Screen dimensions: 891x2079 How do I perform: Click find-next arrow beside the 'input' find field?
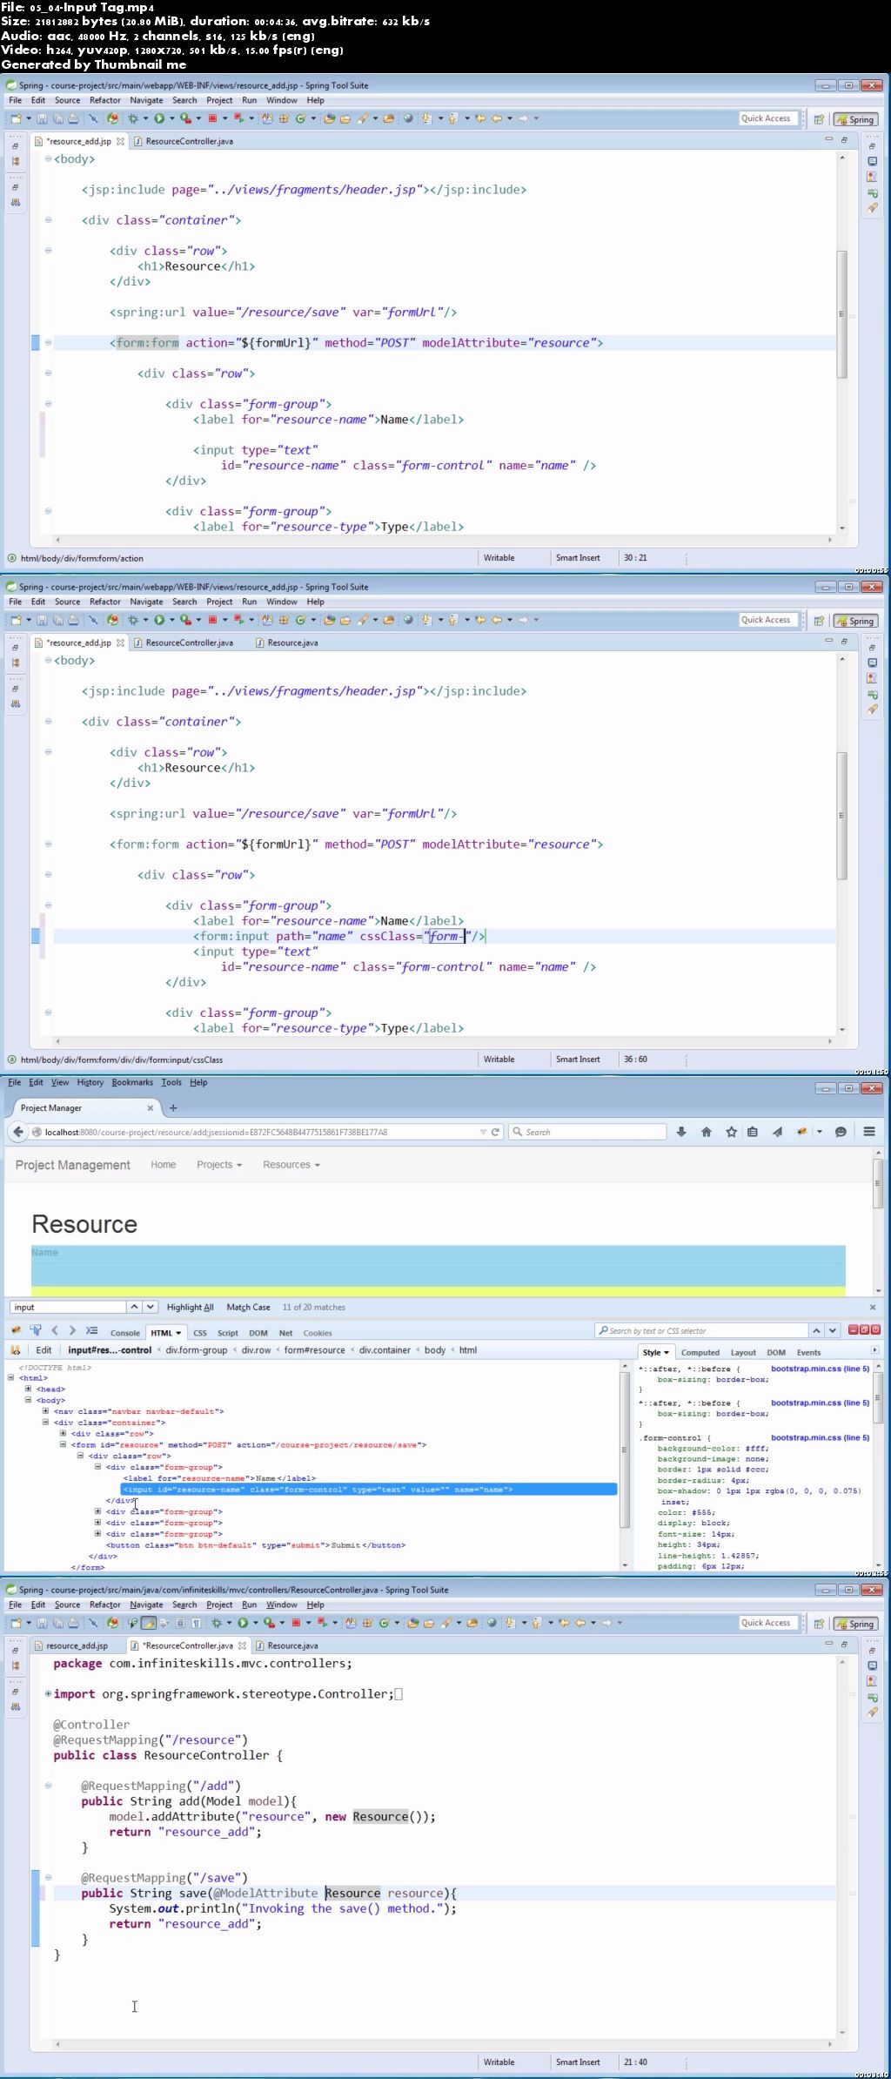(151, 1307)
